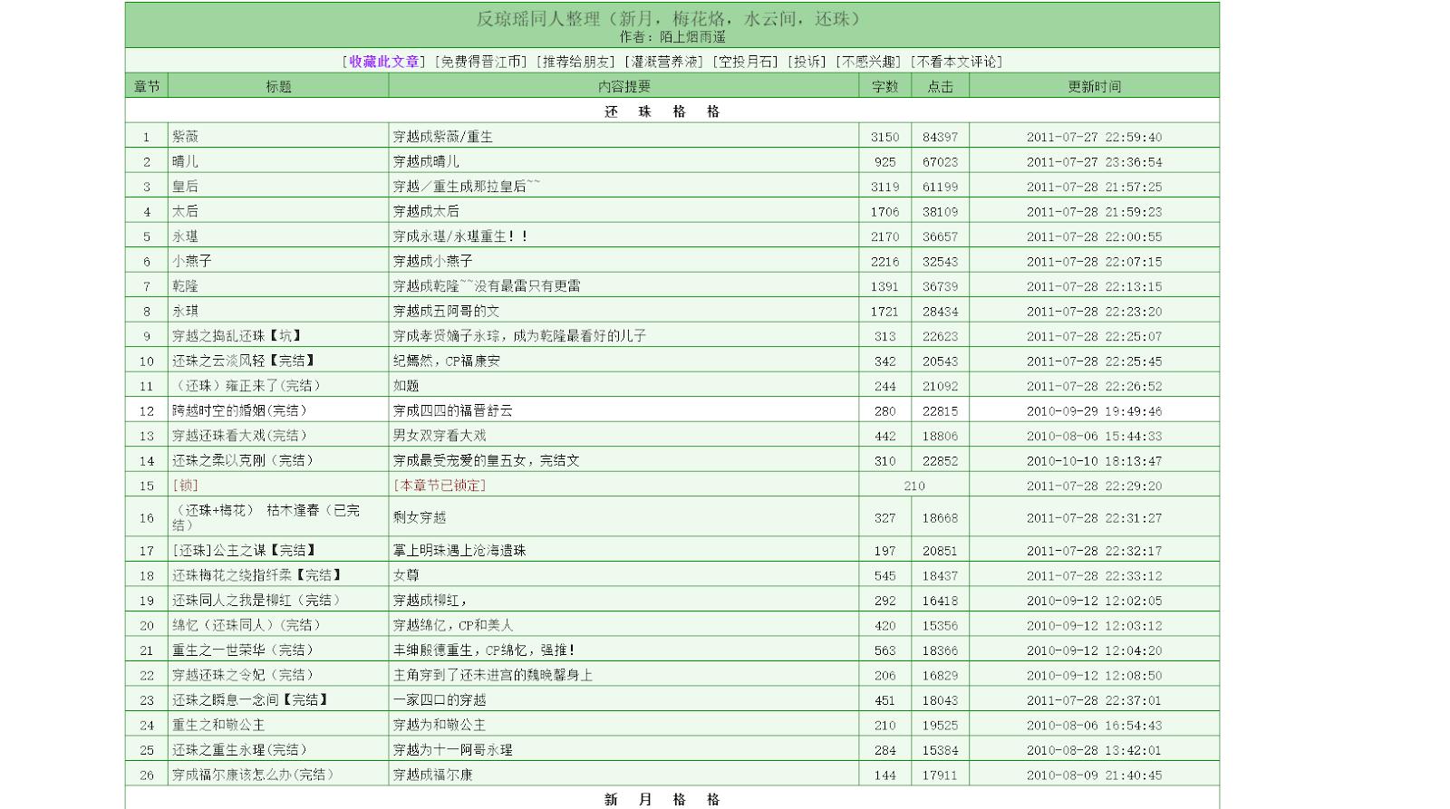Open chapter 还珠之重生永瑆(完结)
The height and width of the screenshot is (809, 1450).
click(x=240, y=750)
